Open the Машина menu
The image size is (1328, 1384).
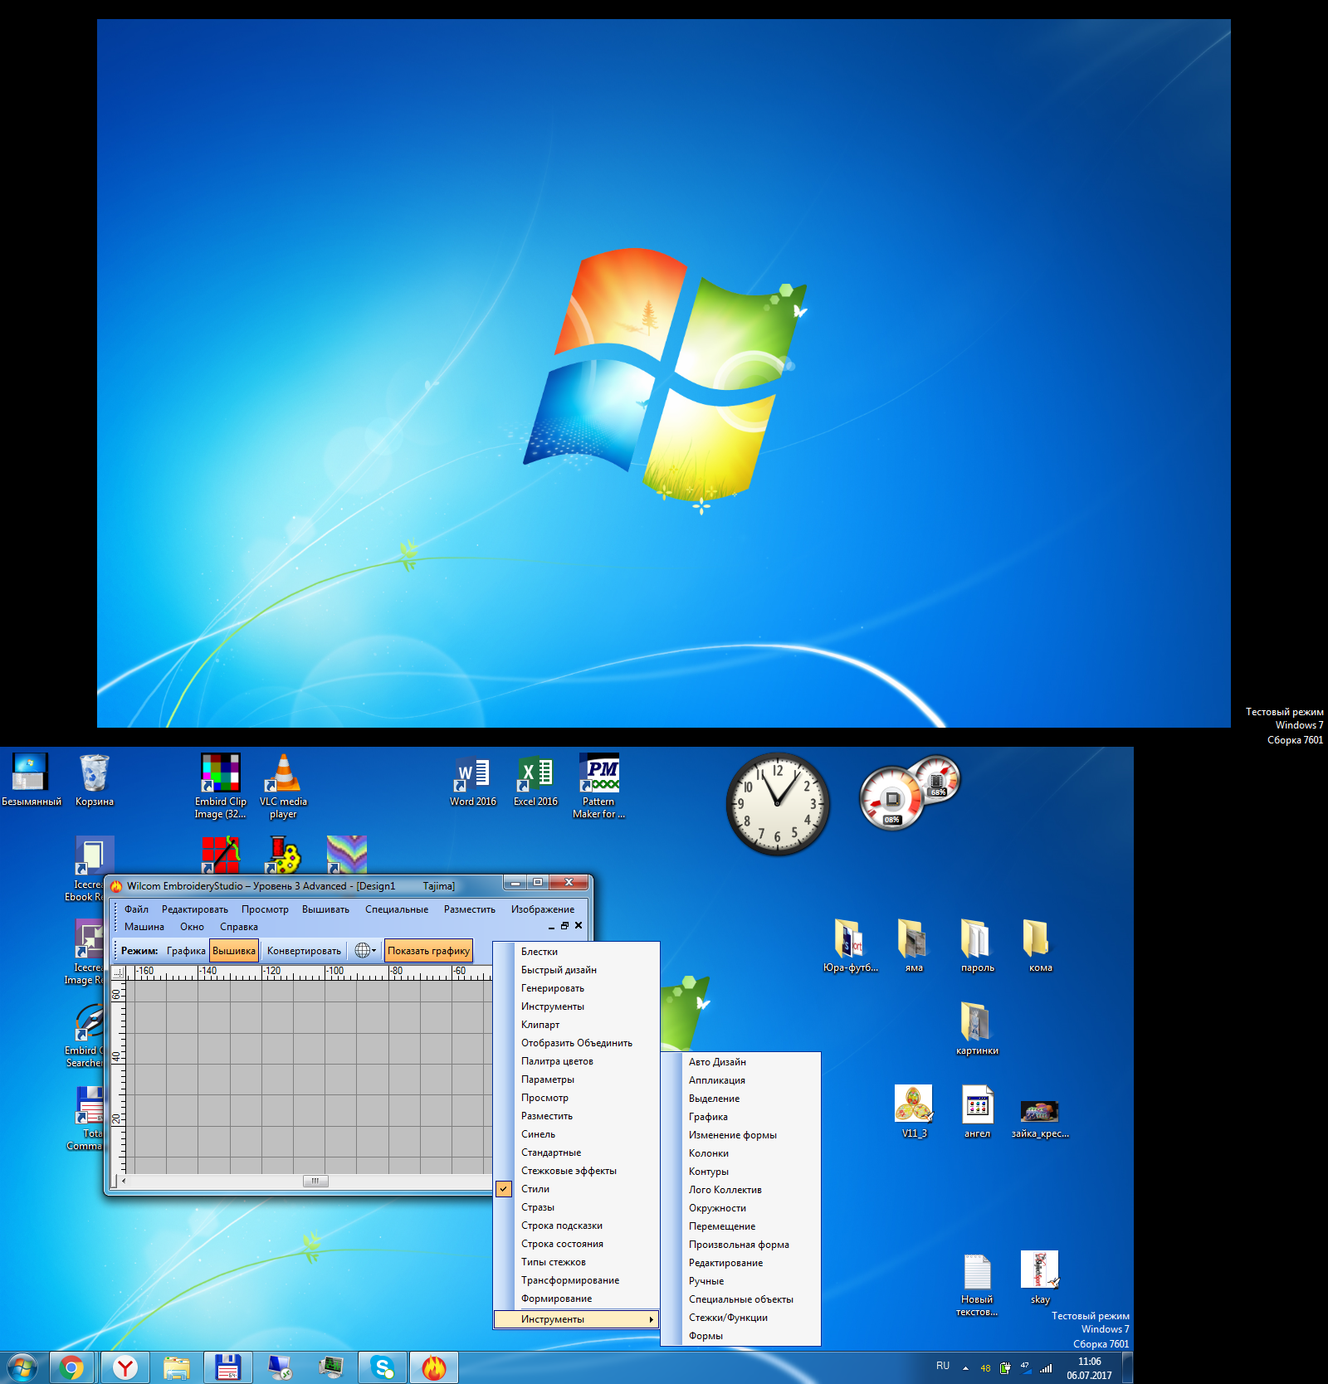click(x=144, y=927)
